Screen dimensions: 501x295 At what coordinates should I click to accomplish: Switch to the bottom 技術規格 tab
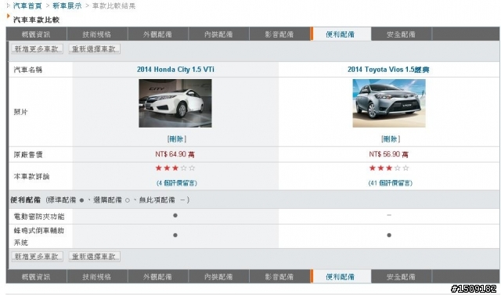(97, 276)
